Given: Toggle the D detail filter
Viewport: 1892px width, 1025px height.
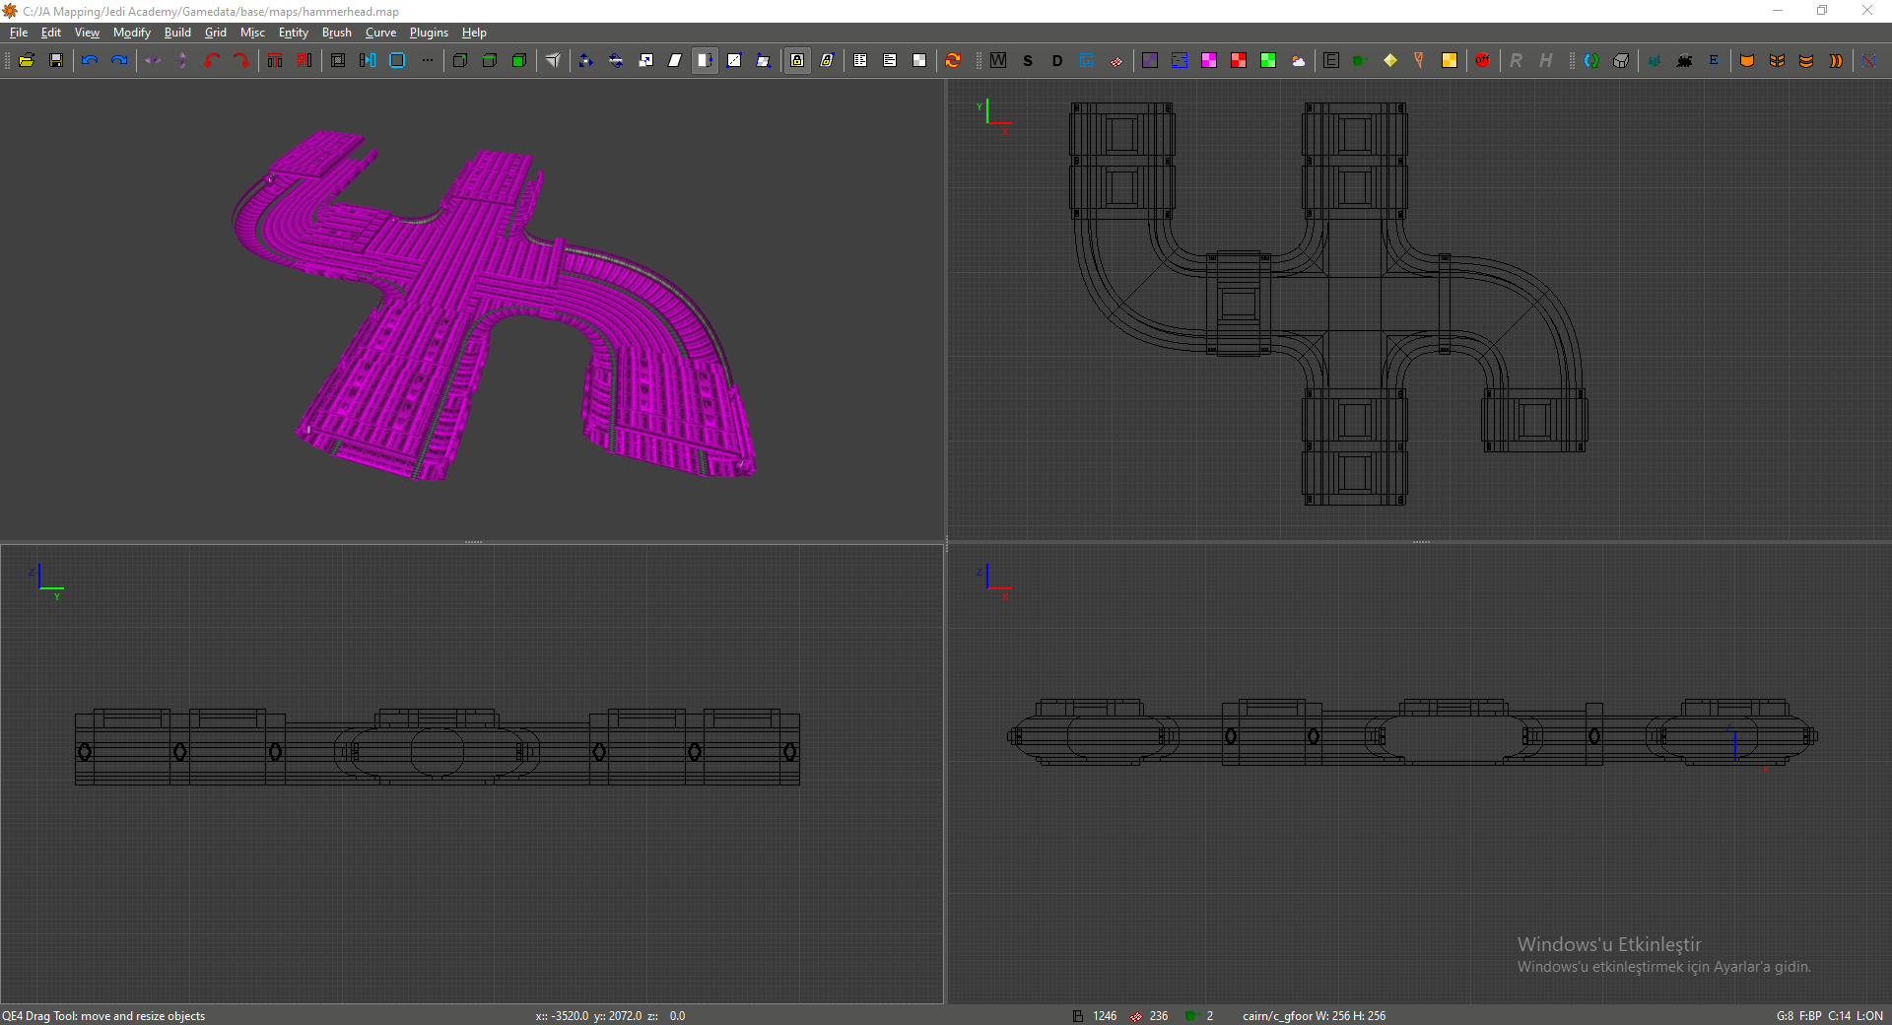Looking at the screenshot, I should coord(1057,60).
